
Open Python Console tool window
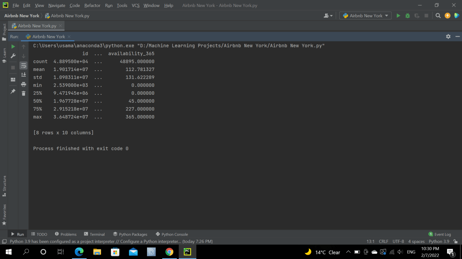pos(172,234)
